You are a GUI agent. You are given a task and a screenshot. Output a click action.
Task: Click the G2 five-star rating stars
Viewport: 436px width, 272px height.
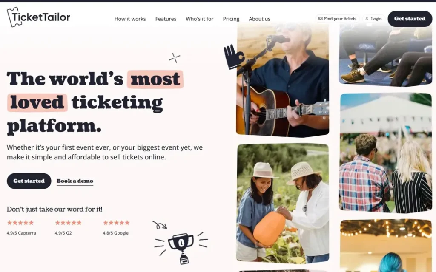click(x=69, y=223)
